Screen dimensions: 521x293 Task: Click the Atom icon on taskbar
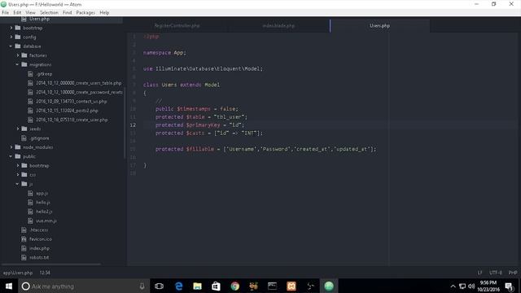(329, 286)
